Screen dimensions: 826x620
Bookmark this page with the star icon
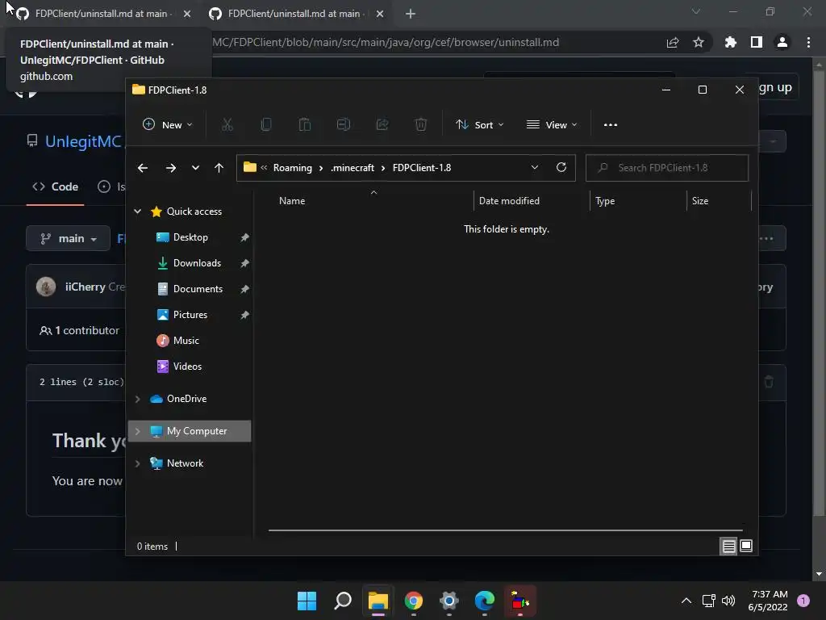tap(699, 42)
